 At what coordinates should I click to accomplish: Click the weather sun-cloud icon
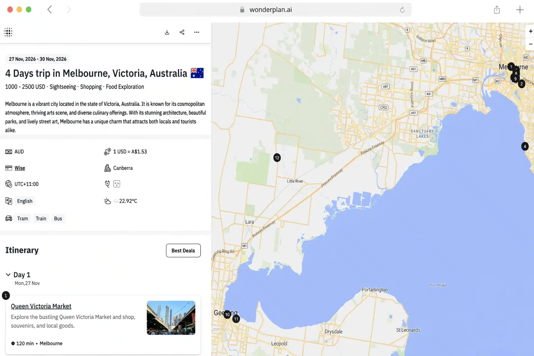pos(107,201)
